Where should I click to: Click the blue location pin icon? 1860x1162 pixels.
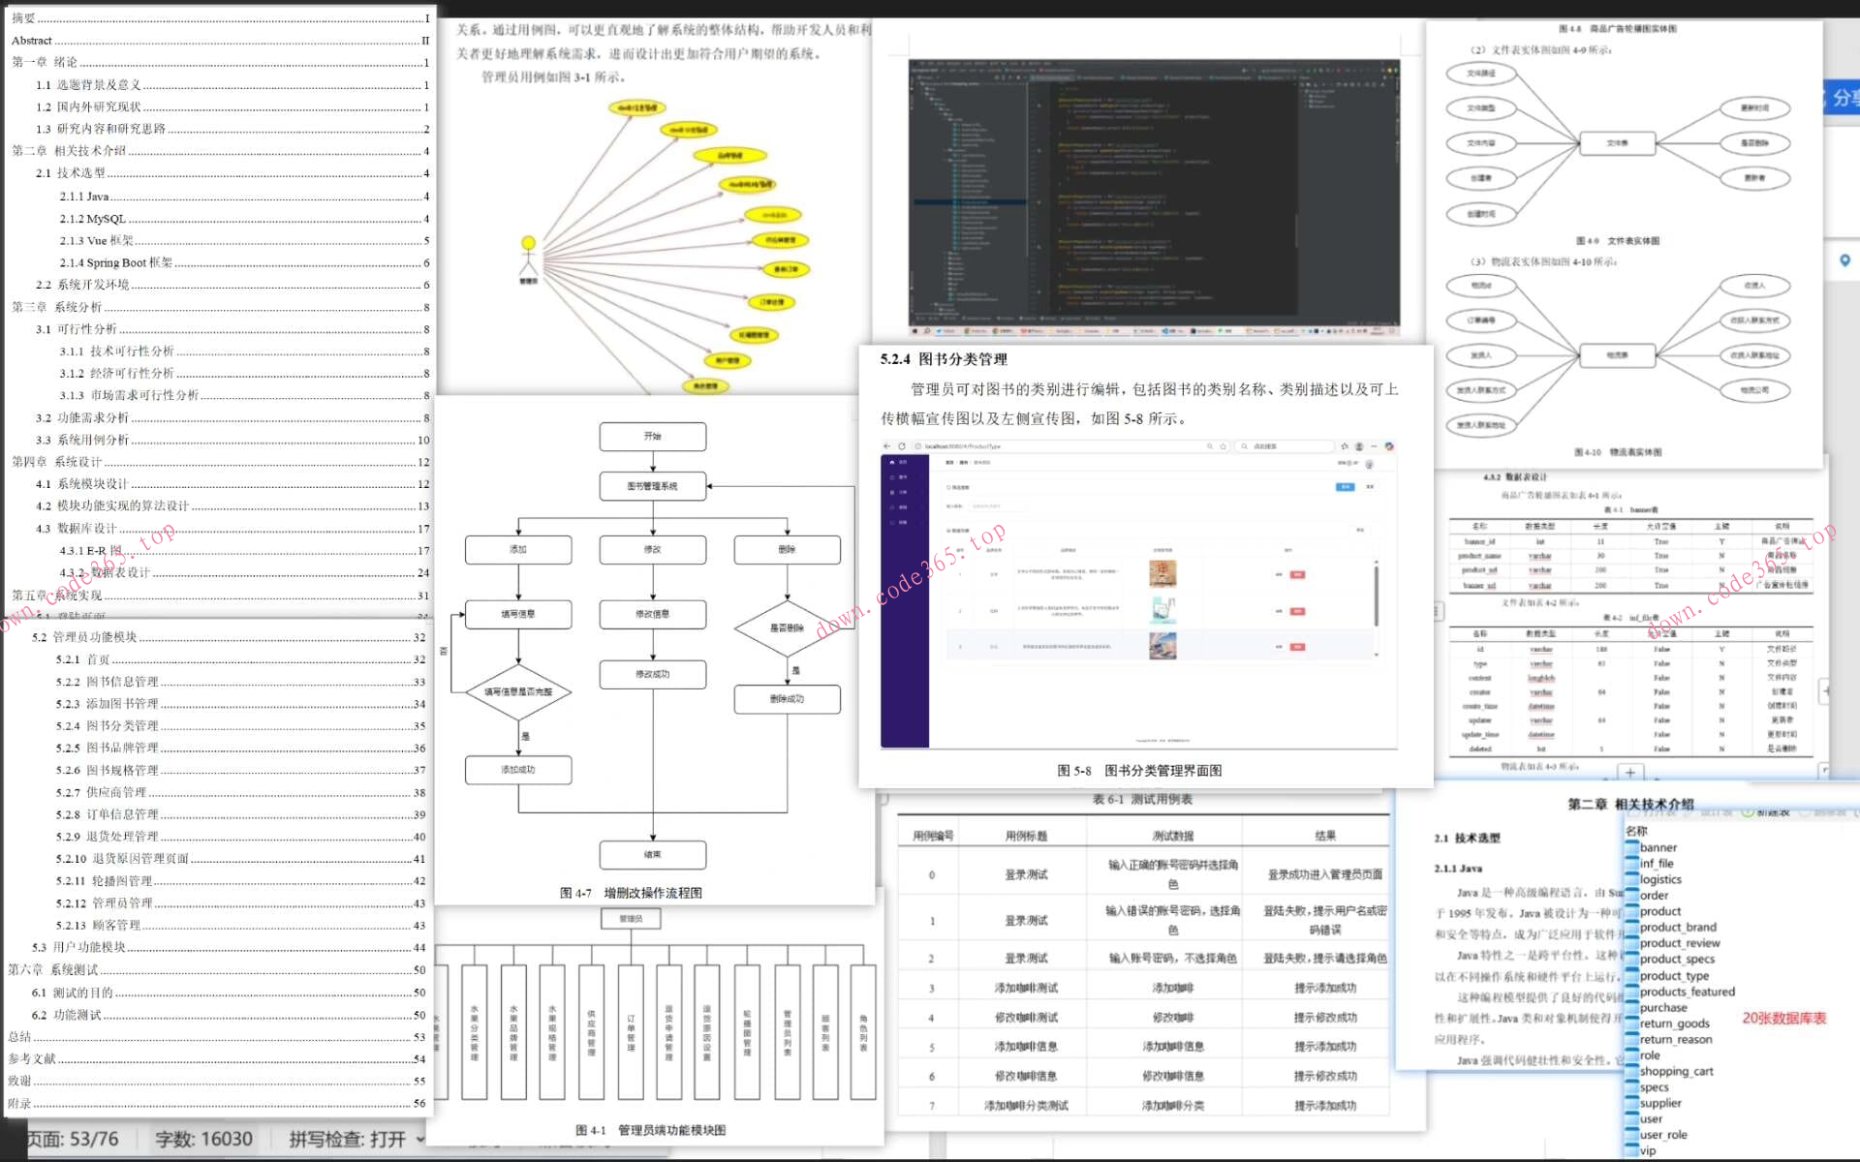[x=1844, y=260]
